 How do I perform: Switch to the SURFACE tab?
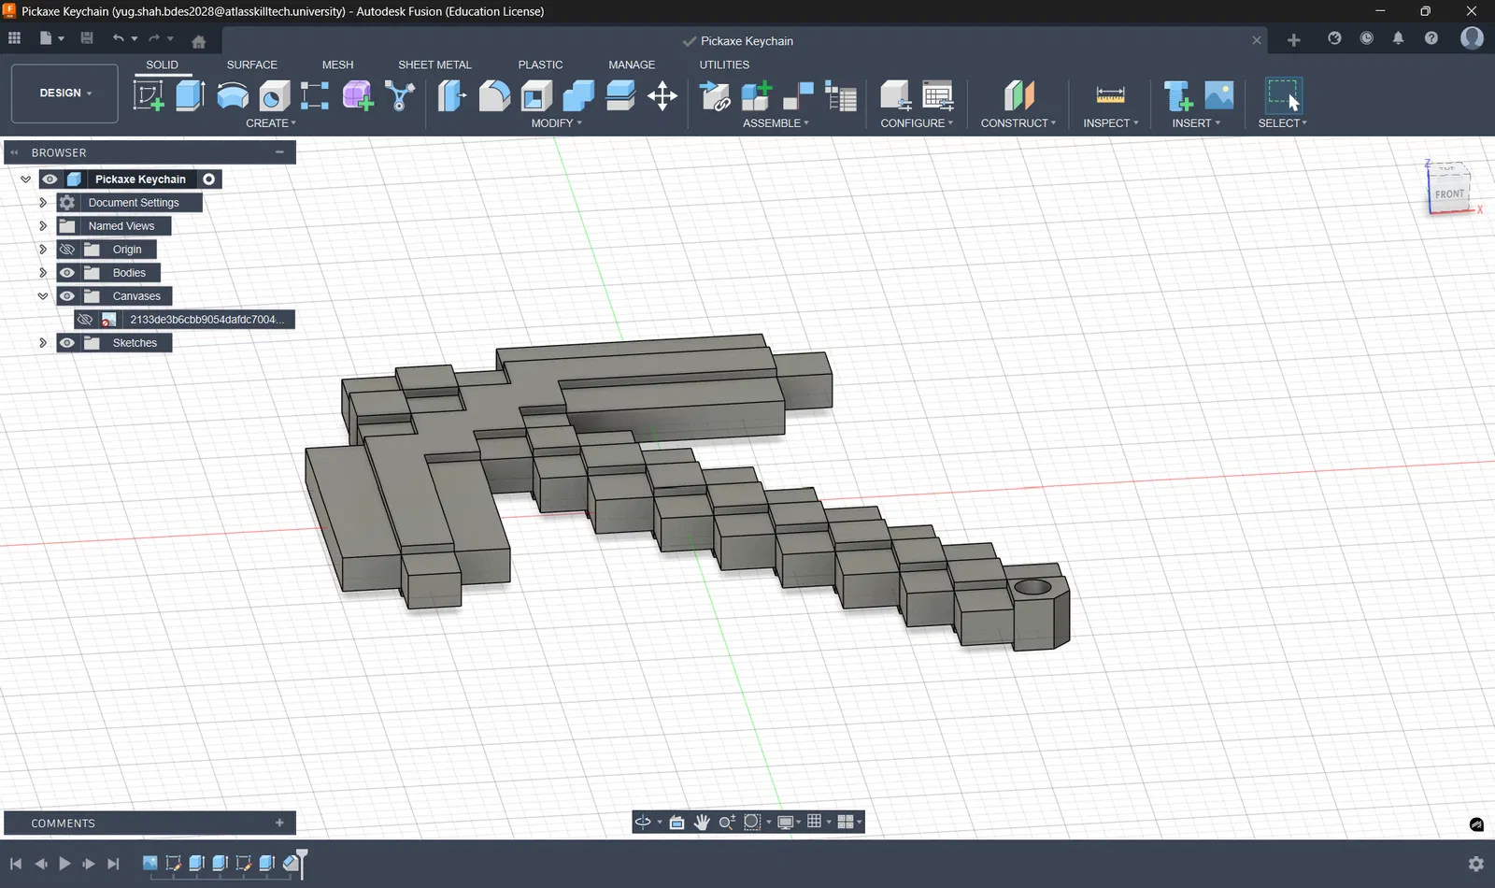[x=251, y=64]
